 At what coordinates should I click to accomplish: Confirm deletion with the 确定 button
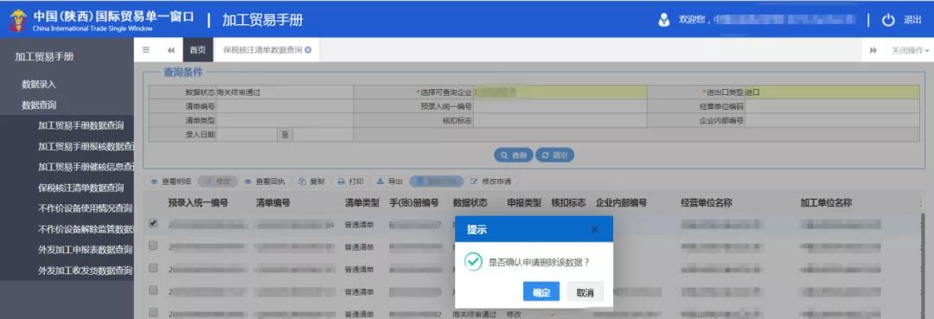(x=541, y=291)
